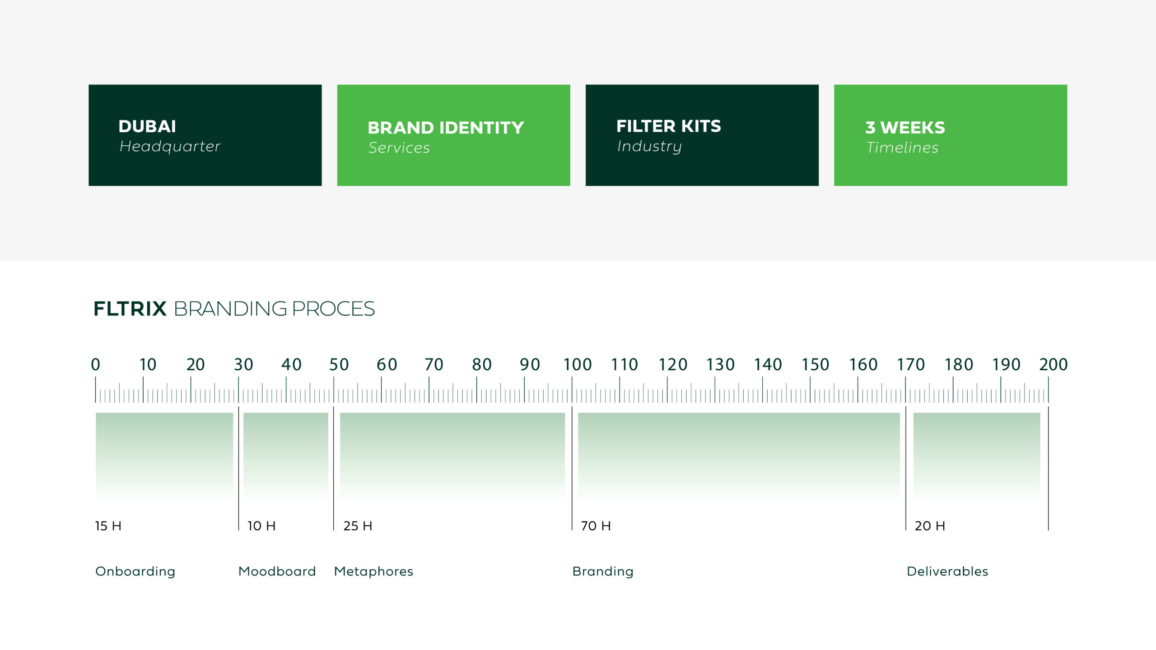
Task: Open the FILTER KITS Industry card
Action: (702, 135)
